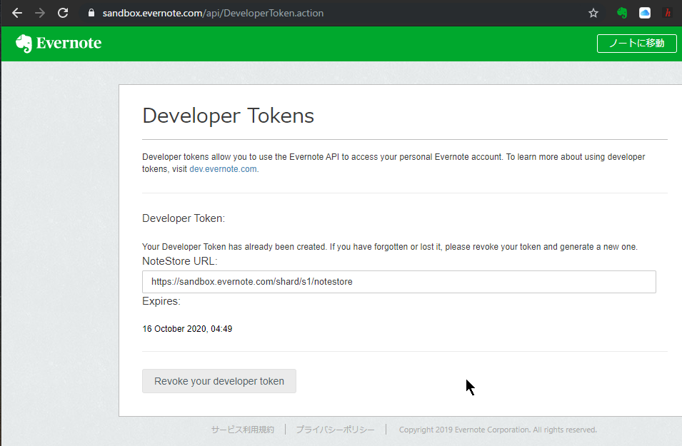This screenshot has height=446, width=682.
Task: Open the blue cloud extension icon
Action: click(x=645, y=13)
